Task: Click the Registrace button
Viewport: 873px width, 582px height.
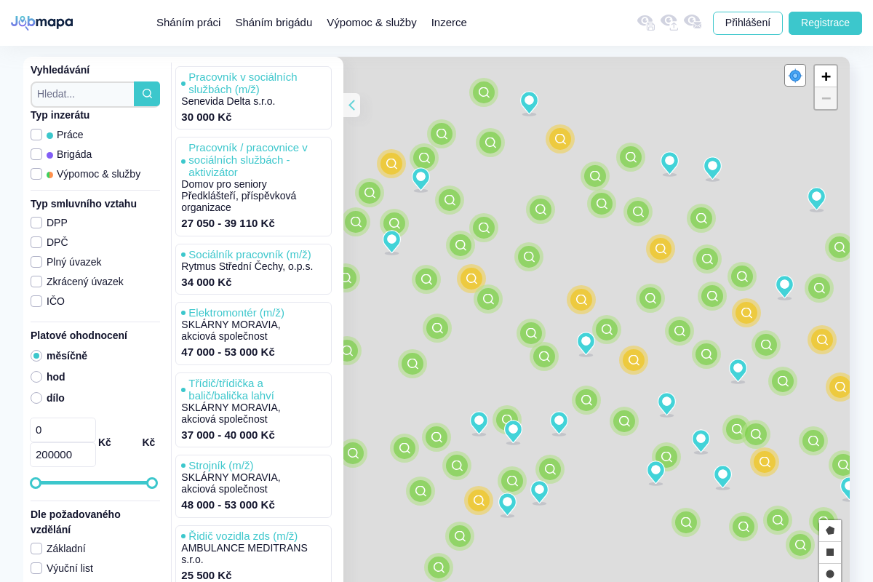Action: click(825, 23)
